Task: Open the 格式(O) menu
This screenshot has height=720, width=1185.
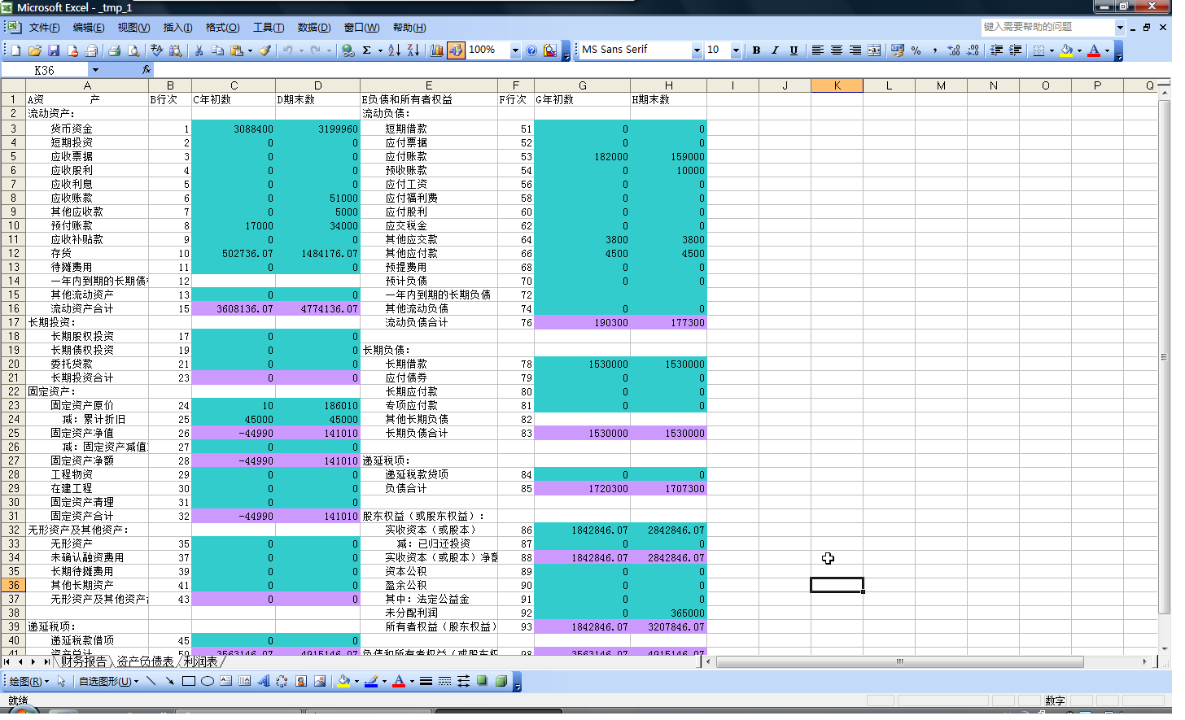Action: (x=222, y=28)
